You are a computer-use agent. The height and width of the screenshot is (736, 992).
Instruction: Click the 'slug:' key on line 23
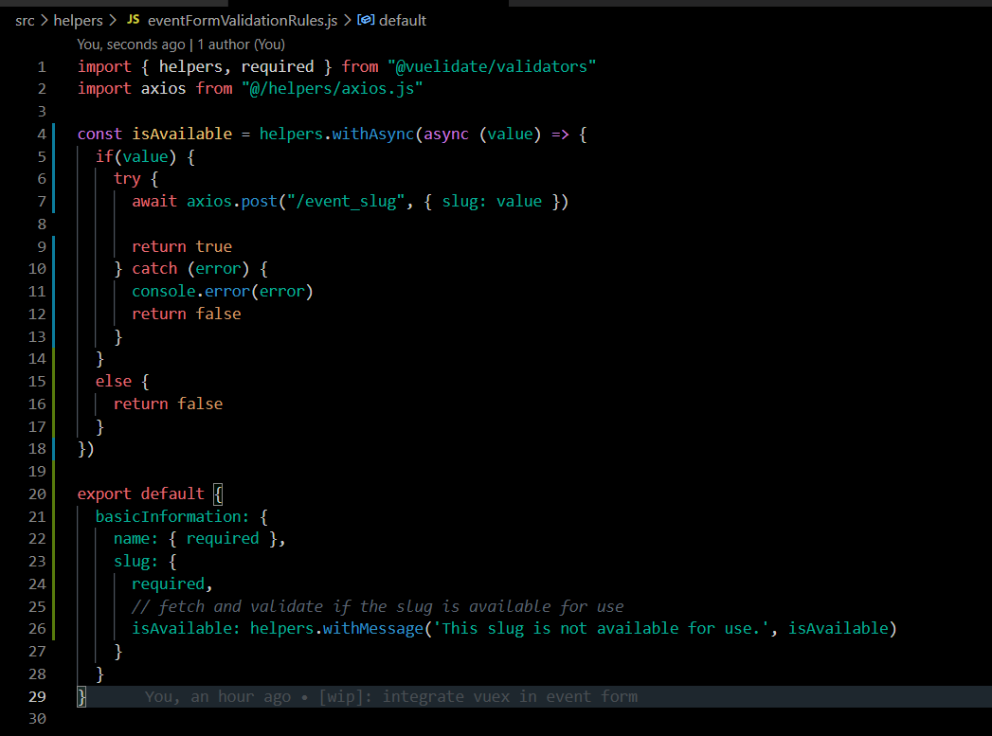(x=136, y=562)
